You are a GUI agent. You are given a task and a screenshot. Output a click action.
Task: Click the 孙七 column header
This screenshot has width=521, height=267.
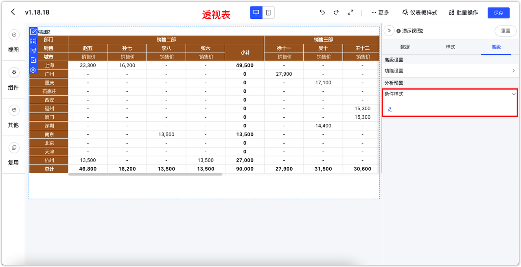(127, 48)
